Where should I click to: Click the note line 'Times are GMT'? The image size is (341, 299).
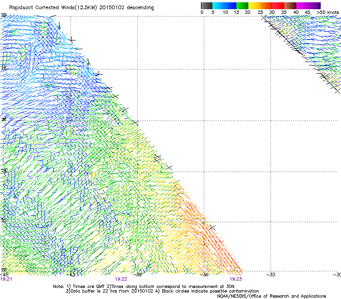(x=88, y=287)
